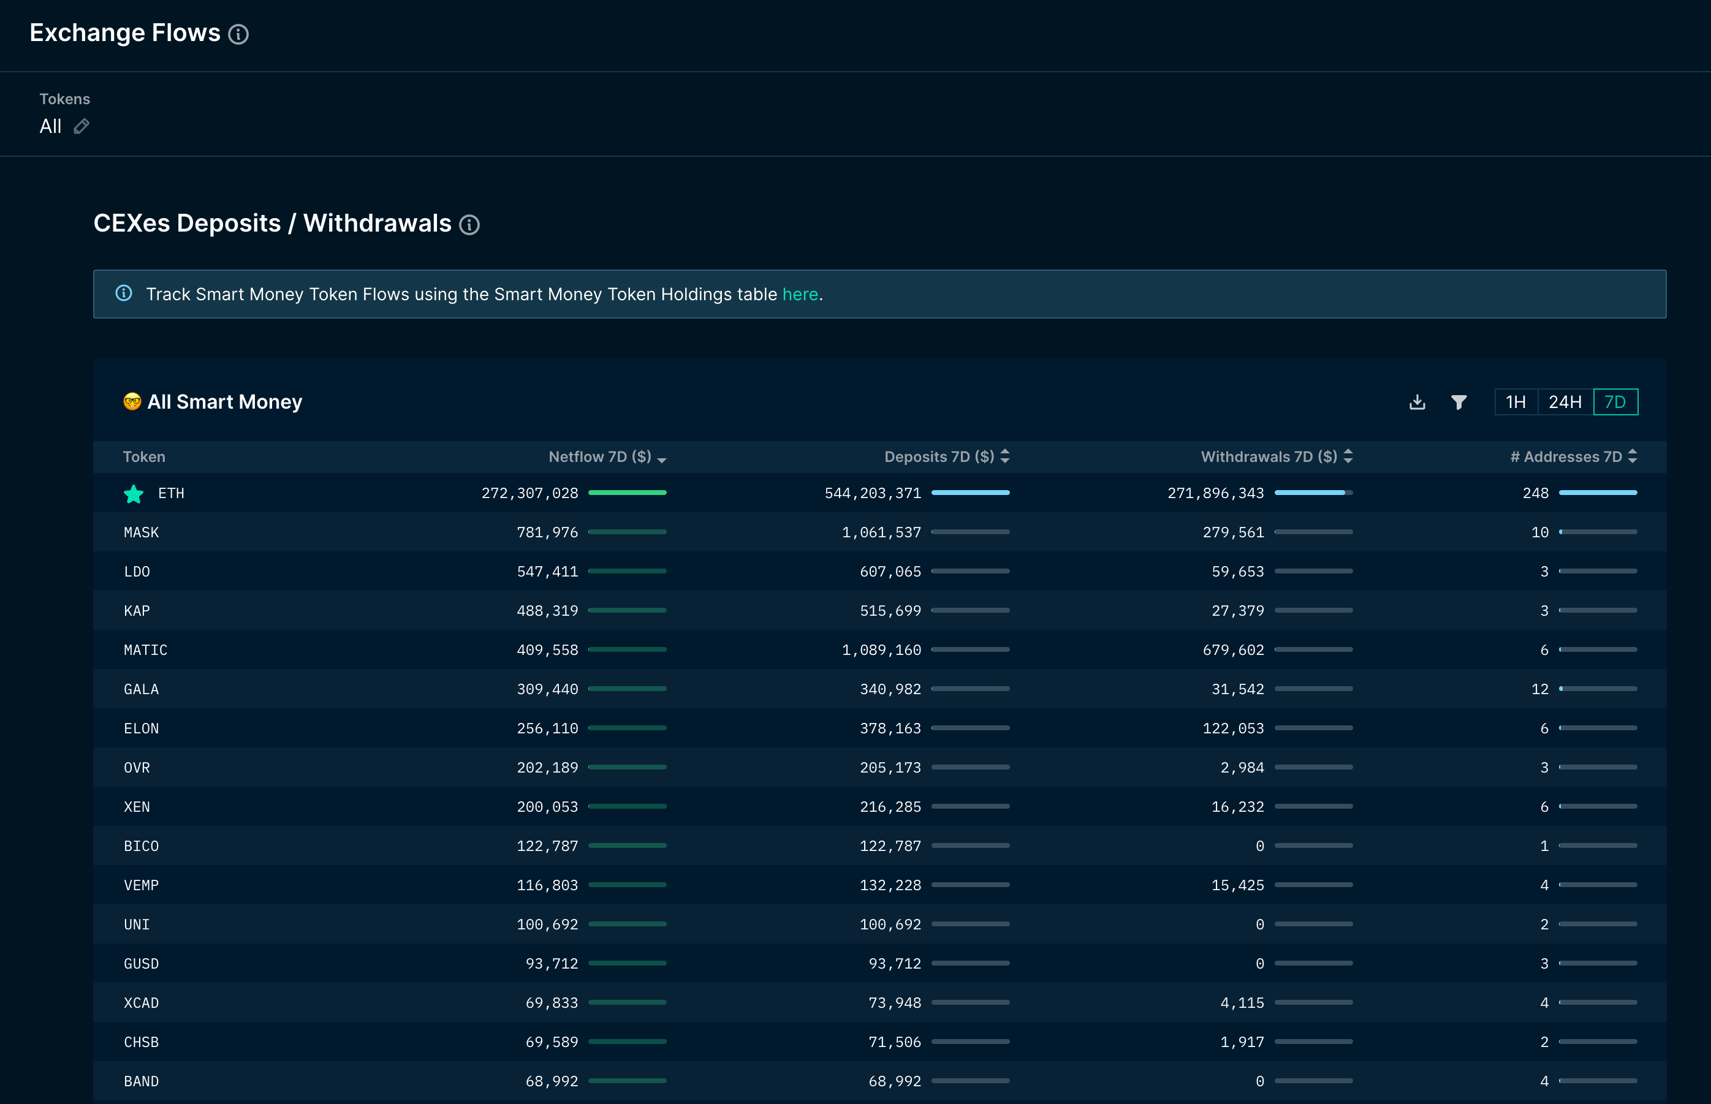
Task: Unstar the ETH token row
Action: pos(134,493)
